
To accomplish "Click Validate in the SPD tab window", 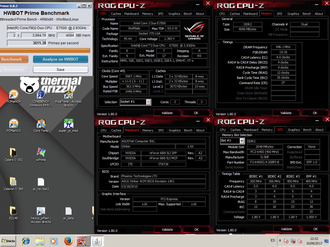I will pyautogui.click(x=286, y=229).
